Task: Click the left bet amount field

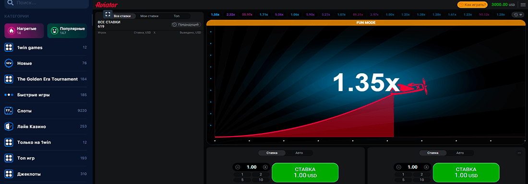Action: (x=252, y=167)
